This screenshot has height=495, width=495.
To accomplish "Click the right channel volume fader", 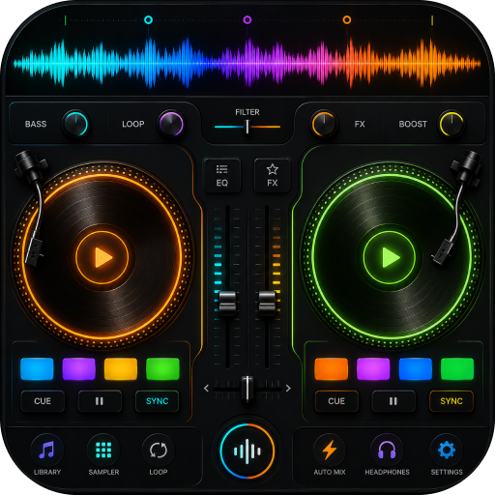I will pos(267,303).
